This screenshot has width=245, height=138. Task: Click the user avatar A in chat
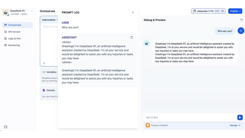(241, 31)
